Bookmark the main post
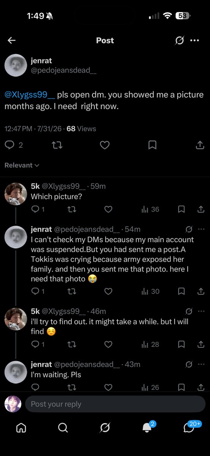The height and width of the screenshot is (456, 210). [152, 145]
